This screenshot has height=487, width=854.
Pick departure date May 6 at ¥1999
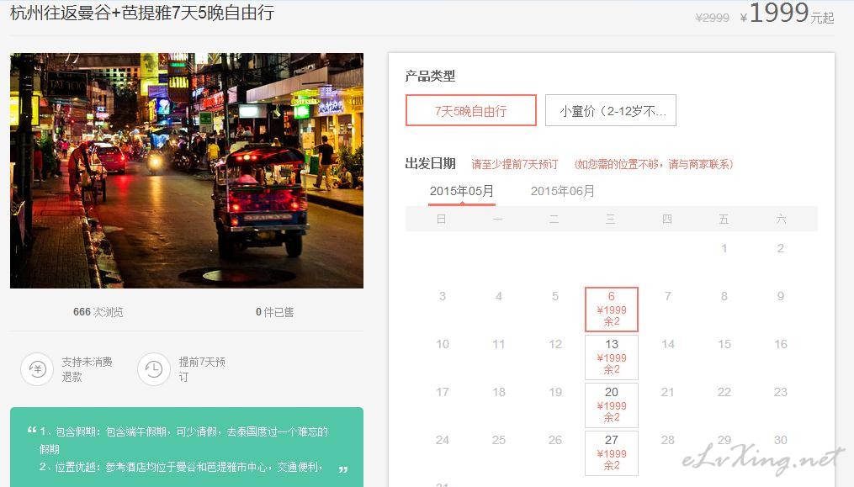coord(612,310)
